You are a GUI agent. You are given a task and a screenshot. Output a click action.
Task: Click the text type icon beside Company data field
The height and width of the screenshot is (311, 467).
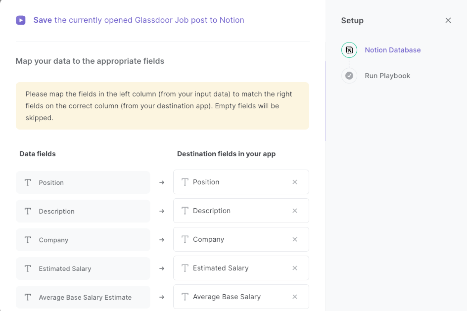point(28,240)
